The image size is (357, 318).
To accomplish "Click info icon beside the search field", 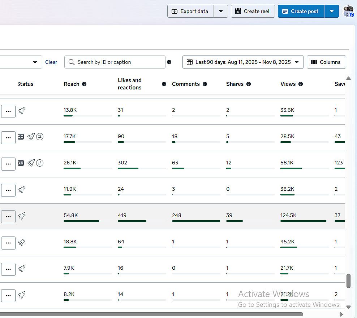I will [x=169, y=62].
